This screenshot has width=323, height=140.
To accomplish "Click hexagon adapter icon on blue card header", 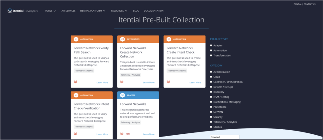I will coord(122,95).
